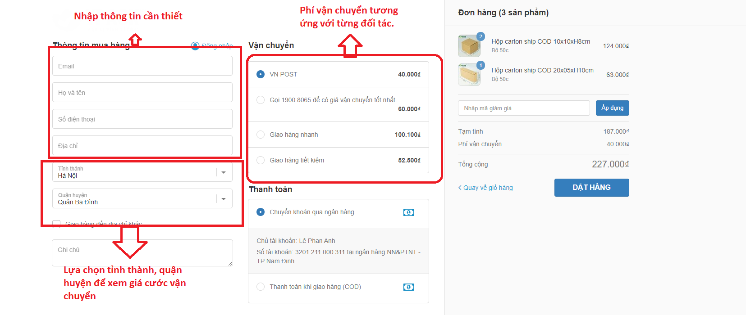Select VN POST shipping option
746x315 pixels.
[261, 74]
